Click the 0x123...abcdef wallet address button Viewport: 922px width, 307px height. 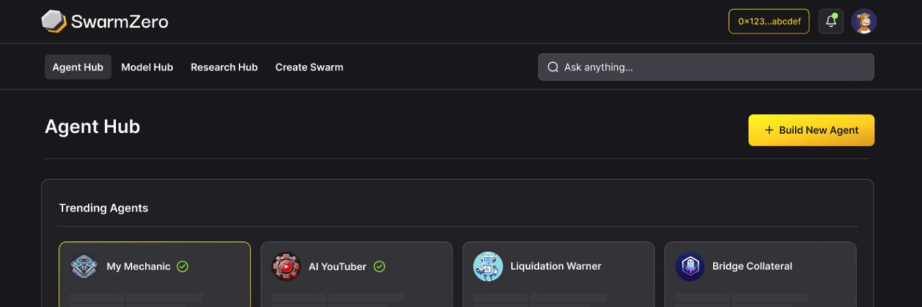[x=769, y=21]
